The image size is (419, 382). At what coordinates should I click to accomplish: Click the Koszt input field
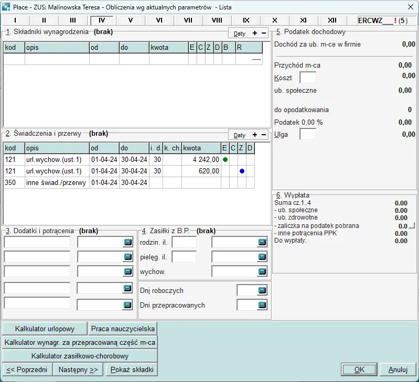point(308,78)
